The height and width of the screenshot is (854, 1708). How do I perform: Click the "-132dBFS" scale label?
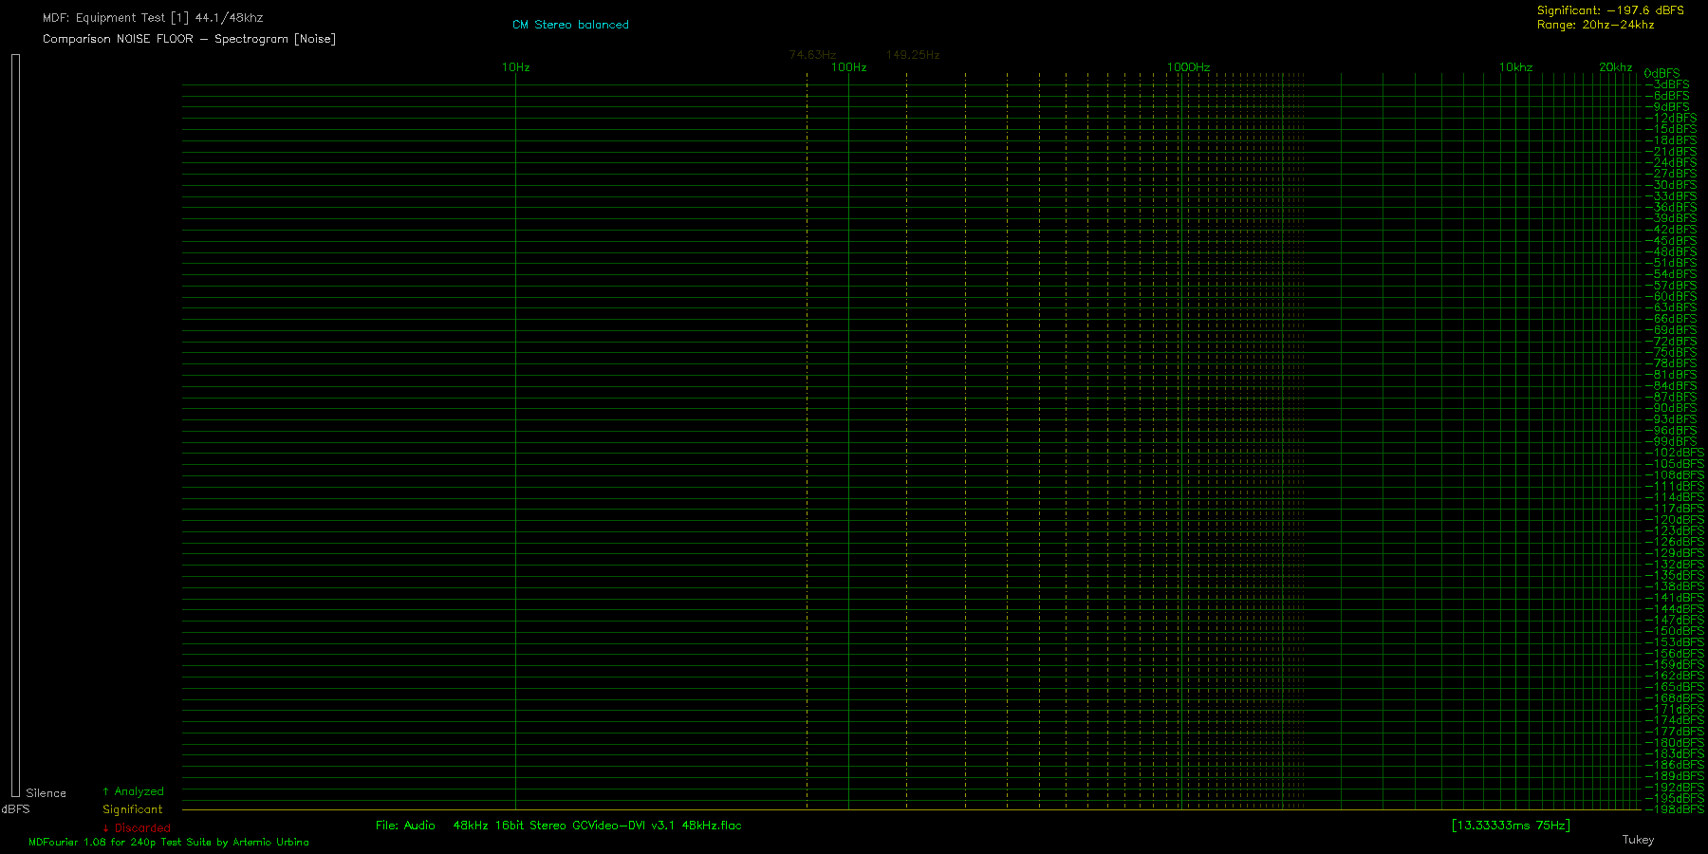(x=1676, y=565)
